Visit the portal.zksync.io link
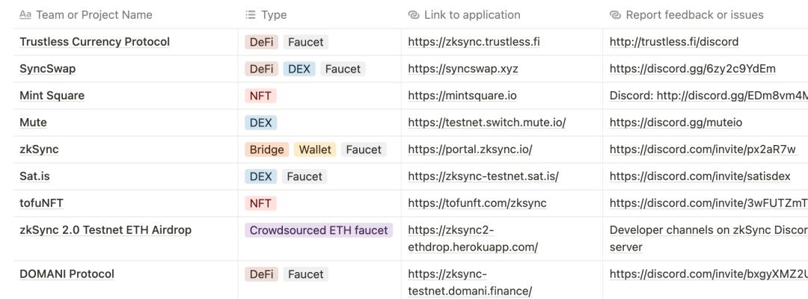 tap(470, 149)
